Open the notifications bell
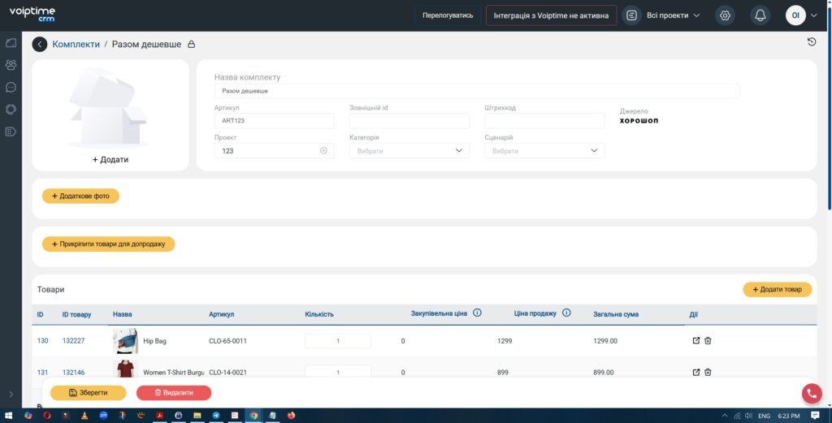The width and height of the screenshot is (832, 423). click(760, 15)
